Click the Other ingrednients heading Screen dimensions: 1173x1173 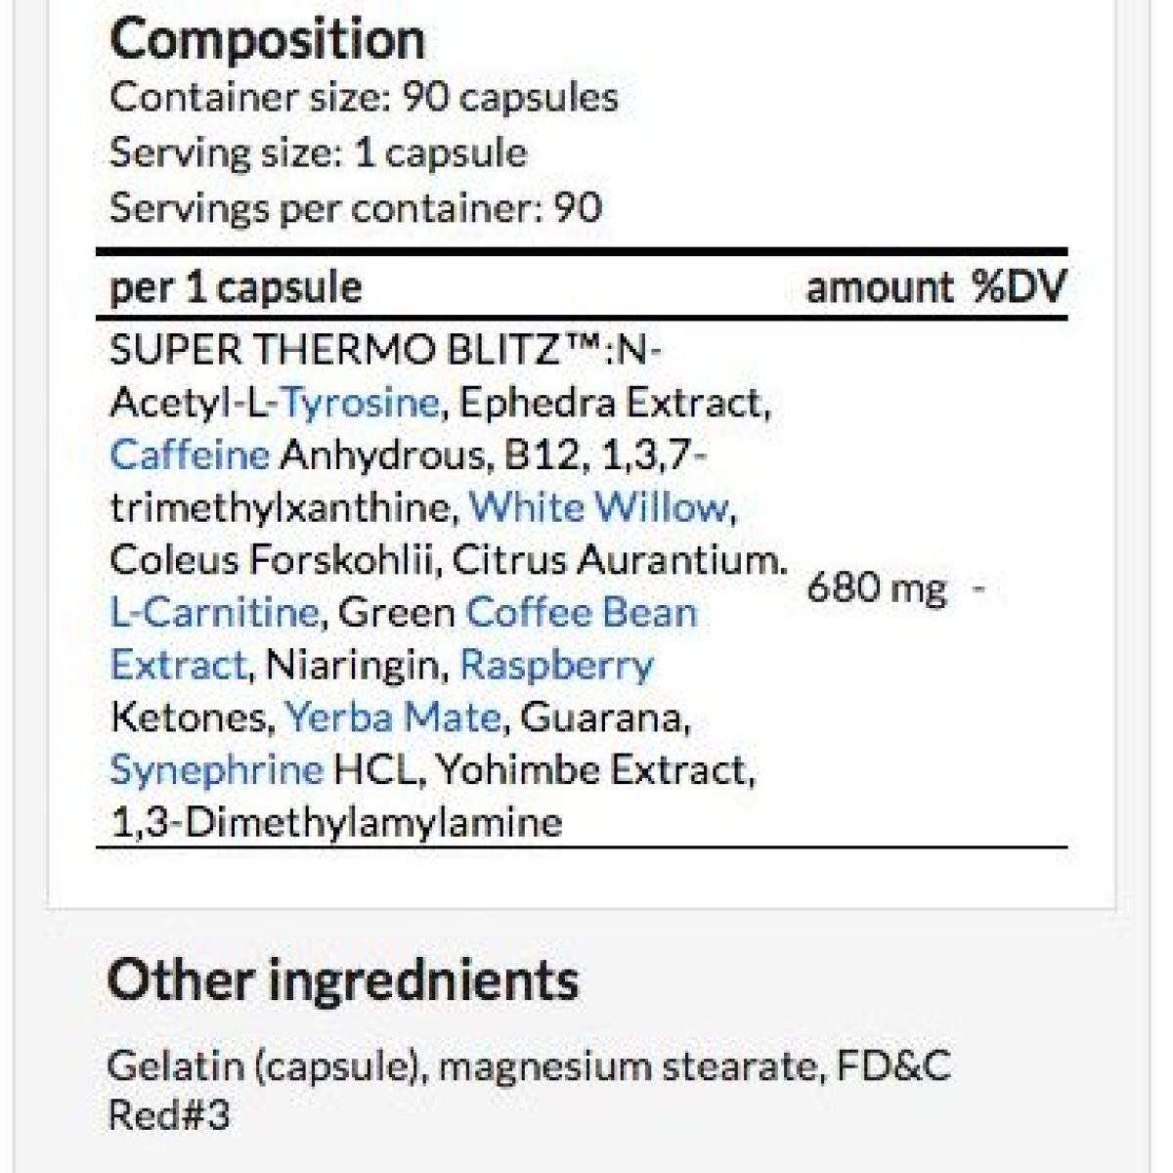point(342,979)
